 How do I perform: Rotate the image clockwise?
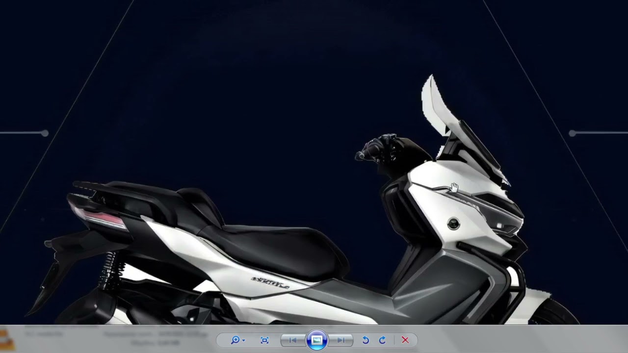coord(382,340)
